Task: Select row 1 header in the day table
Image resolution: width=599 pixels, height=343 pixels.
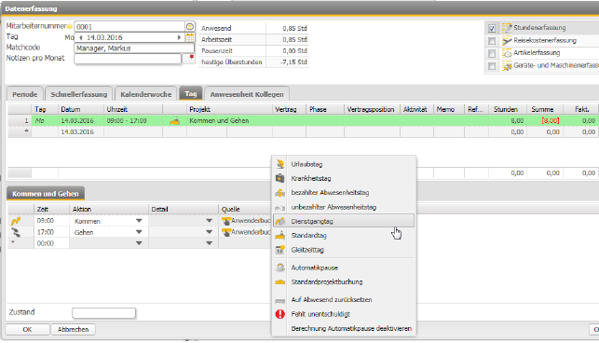Action: [20, 121]
